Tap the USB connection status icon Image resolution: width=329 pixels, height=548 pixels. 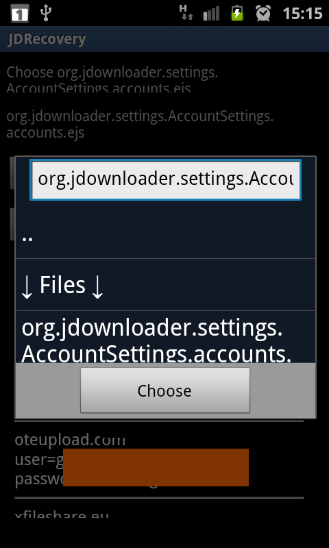46,12
